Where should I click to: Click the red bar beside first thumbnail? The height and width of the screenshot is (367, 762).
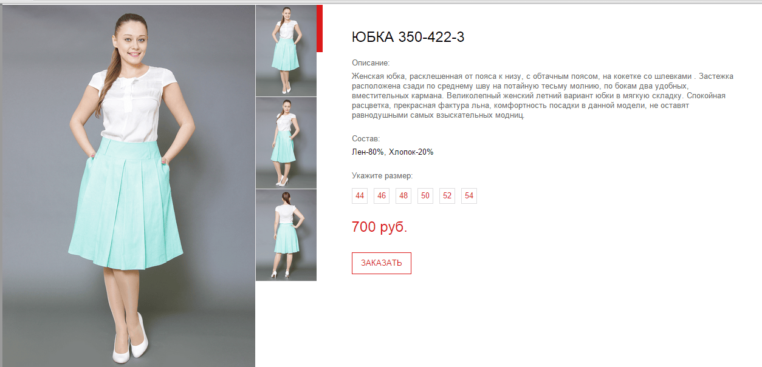(320, 29)
